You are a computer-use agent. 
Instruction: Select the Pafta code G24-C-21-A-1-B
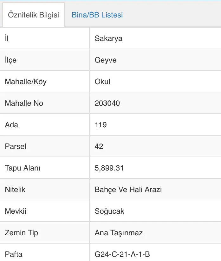[122, 254]
